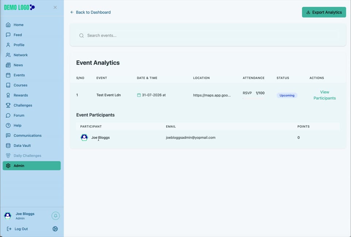Click the Search events input field
The width and height of the screenshot is (351, 237).
click(208, 35)
